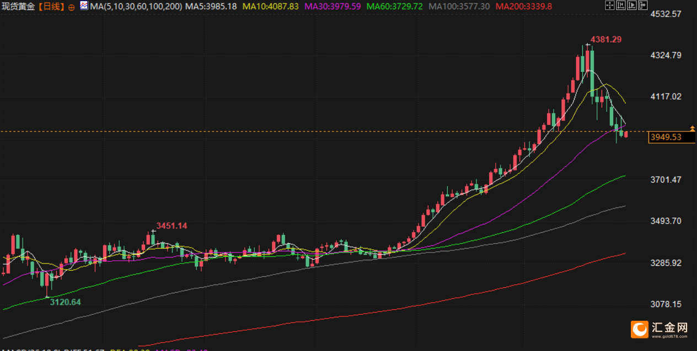The height and width of the screenshot is (351, 697).
Task: Click the orange up arrow above price tag
Action: coord(693,128)
